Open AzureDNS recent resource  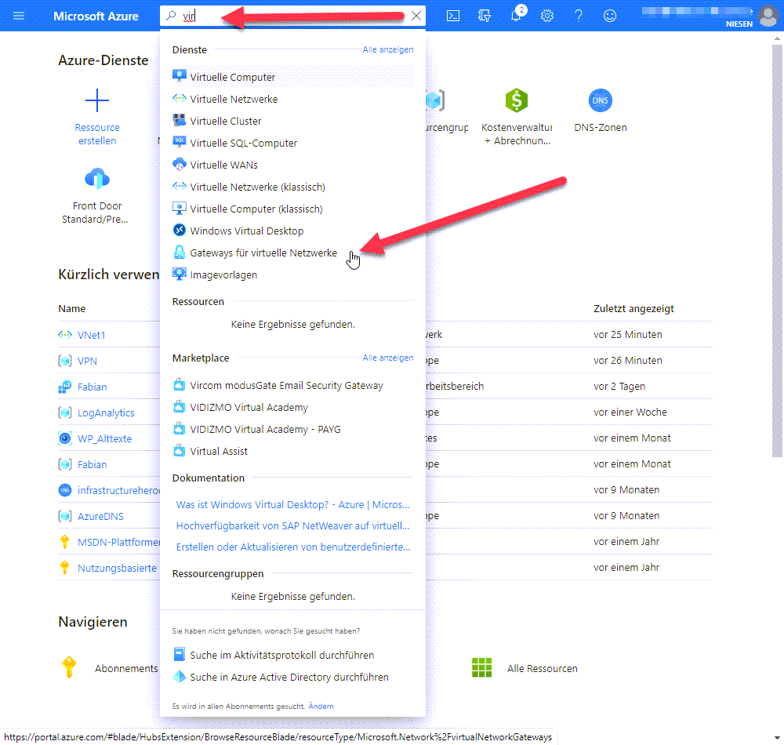(x=100, y=517)
